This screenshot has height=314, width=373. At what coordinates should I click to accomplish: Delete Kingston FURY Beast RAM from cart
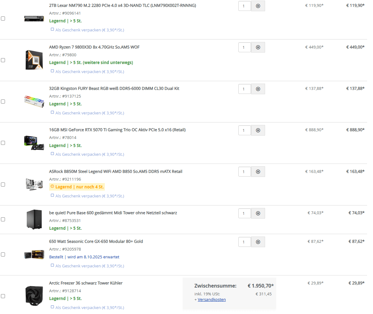(258, 89)
